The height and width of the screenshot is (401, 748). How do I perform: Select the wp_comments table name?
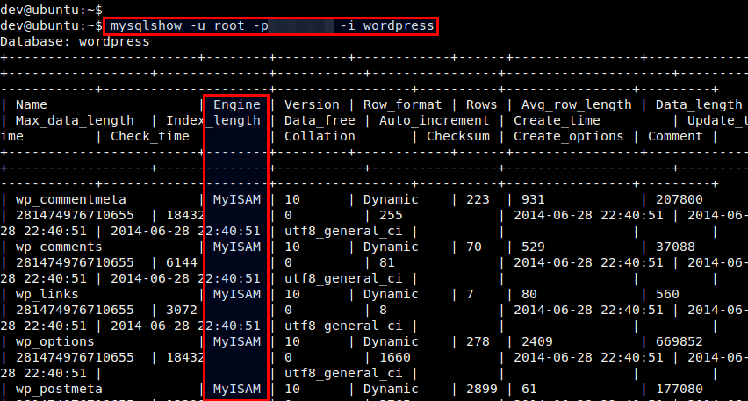pyautogui.click(x=59, y=247)
